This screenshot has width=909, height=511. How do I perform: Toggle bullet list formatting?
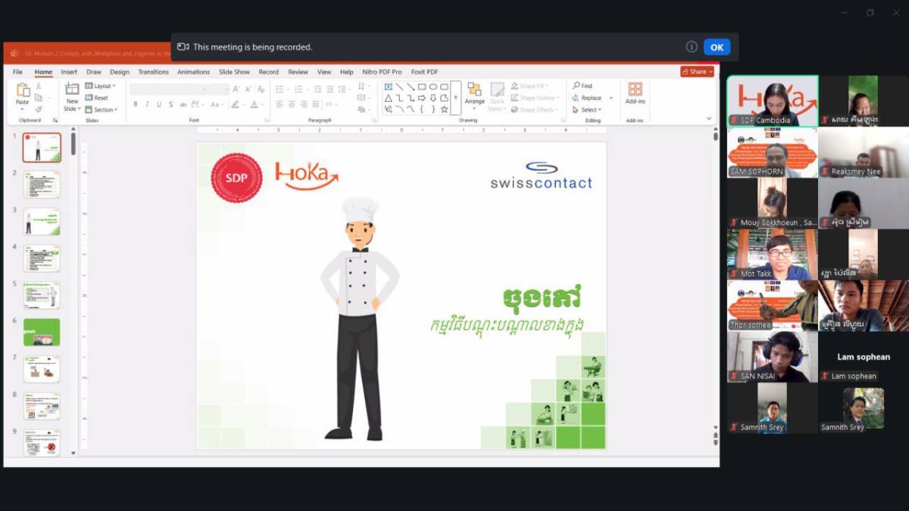[x=280, y=89]
